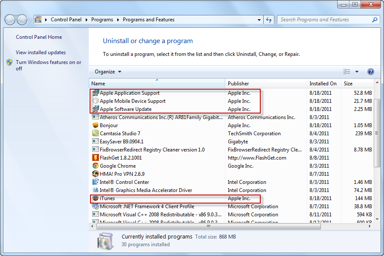Select Microsoft .NET Framework 4 Client Profile
Image resolution: width=384 pixels, height=256 pixels.
[231, 207]
